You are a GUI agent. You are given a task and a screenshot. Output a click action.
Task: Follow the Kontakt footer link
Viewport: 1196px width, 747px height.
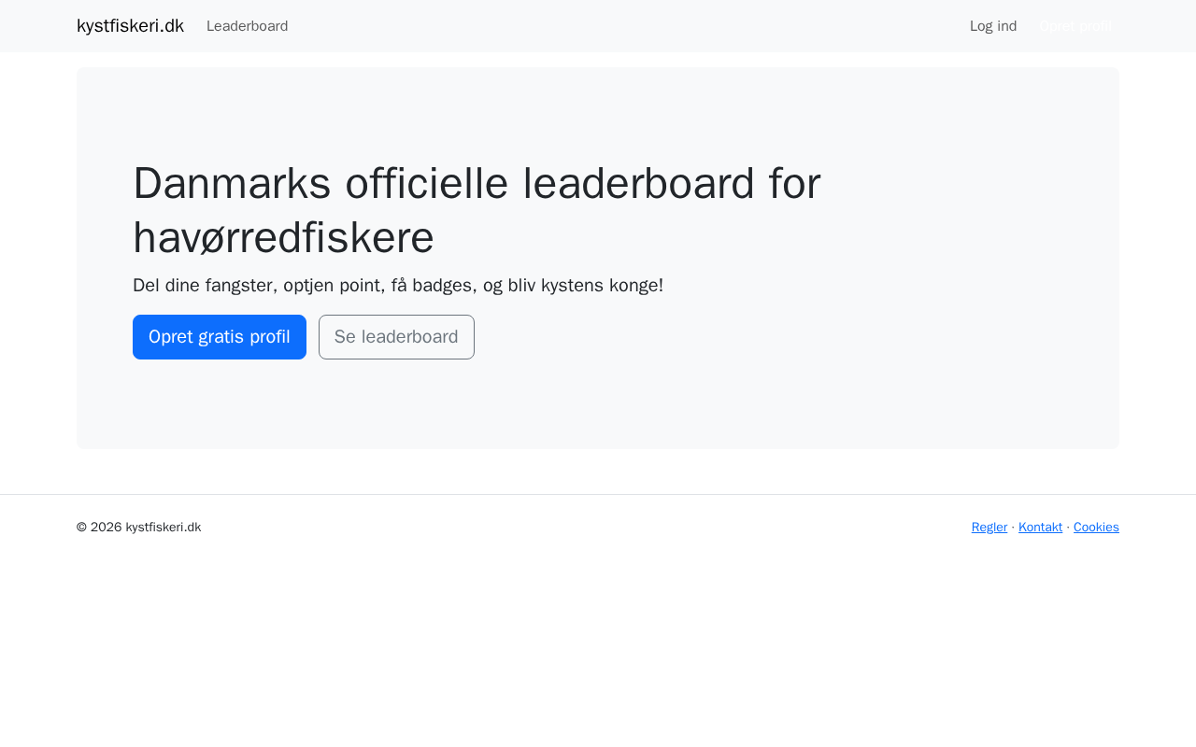click(x=1040, y=528)
